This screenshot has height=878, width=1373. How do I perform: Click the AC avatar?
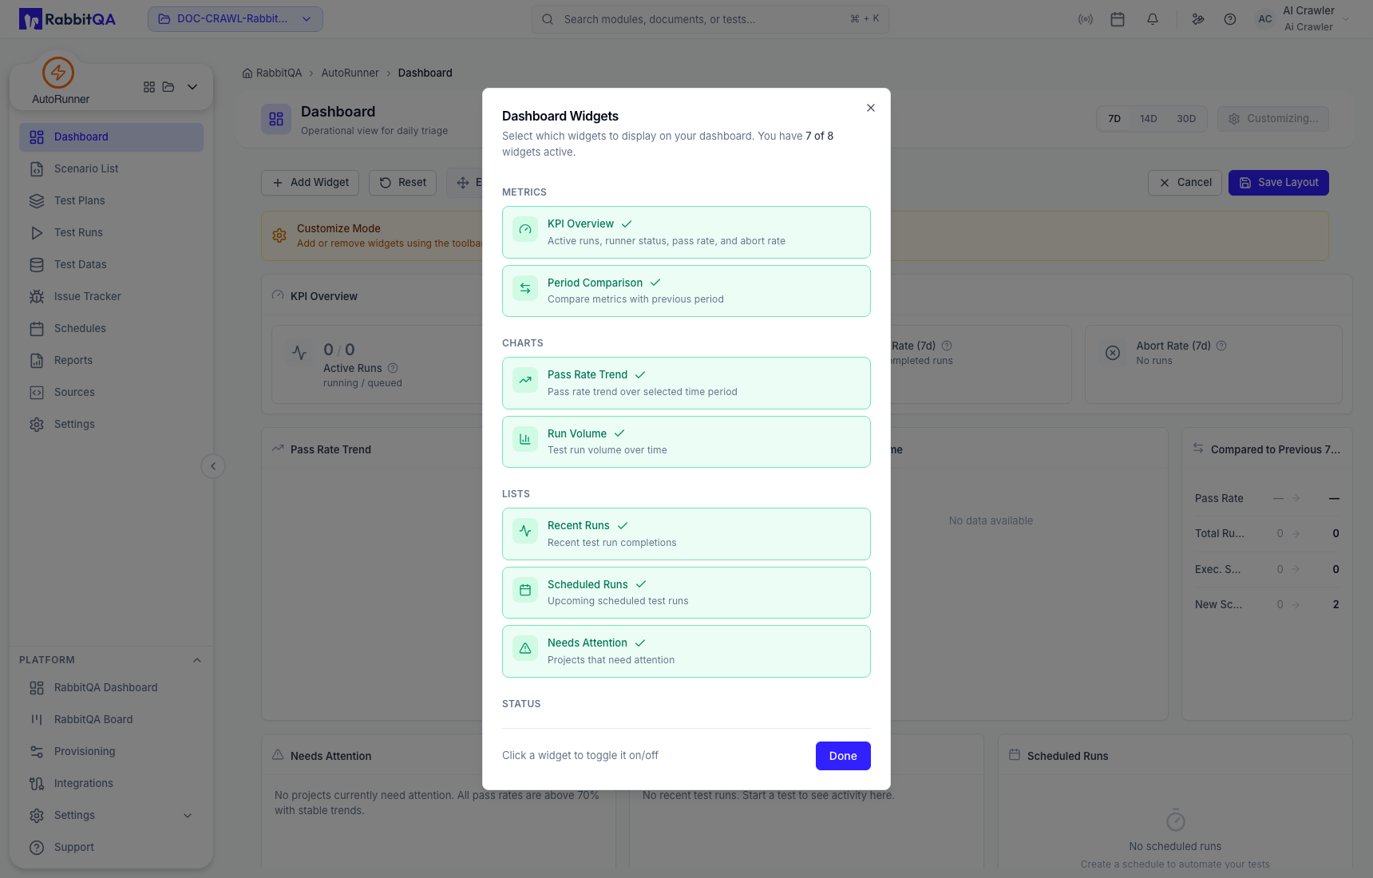(x=1265, y=19)
